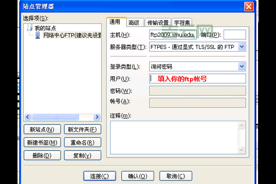Open the 传输设置 tab

point(158,23)
